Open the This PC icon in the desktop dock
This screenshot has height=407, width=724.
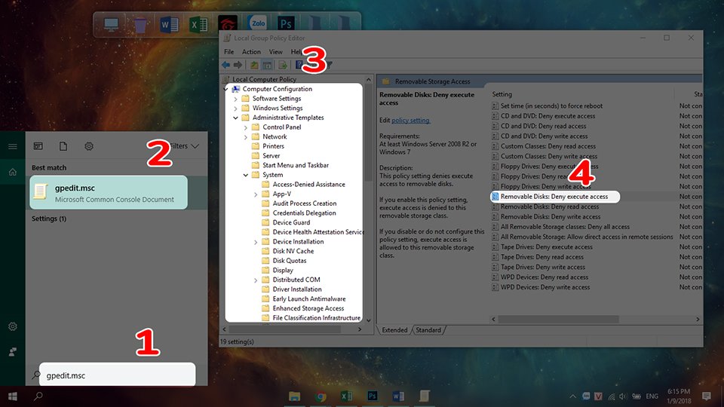coord(111,24)
